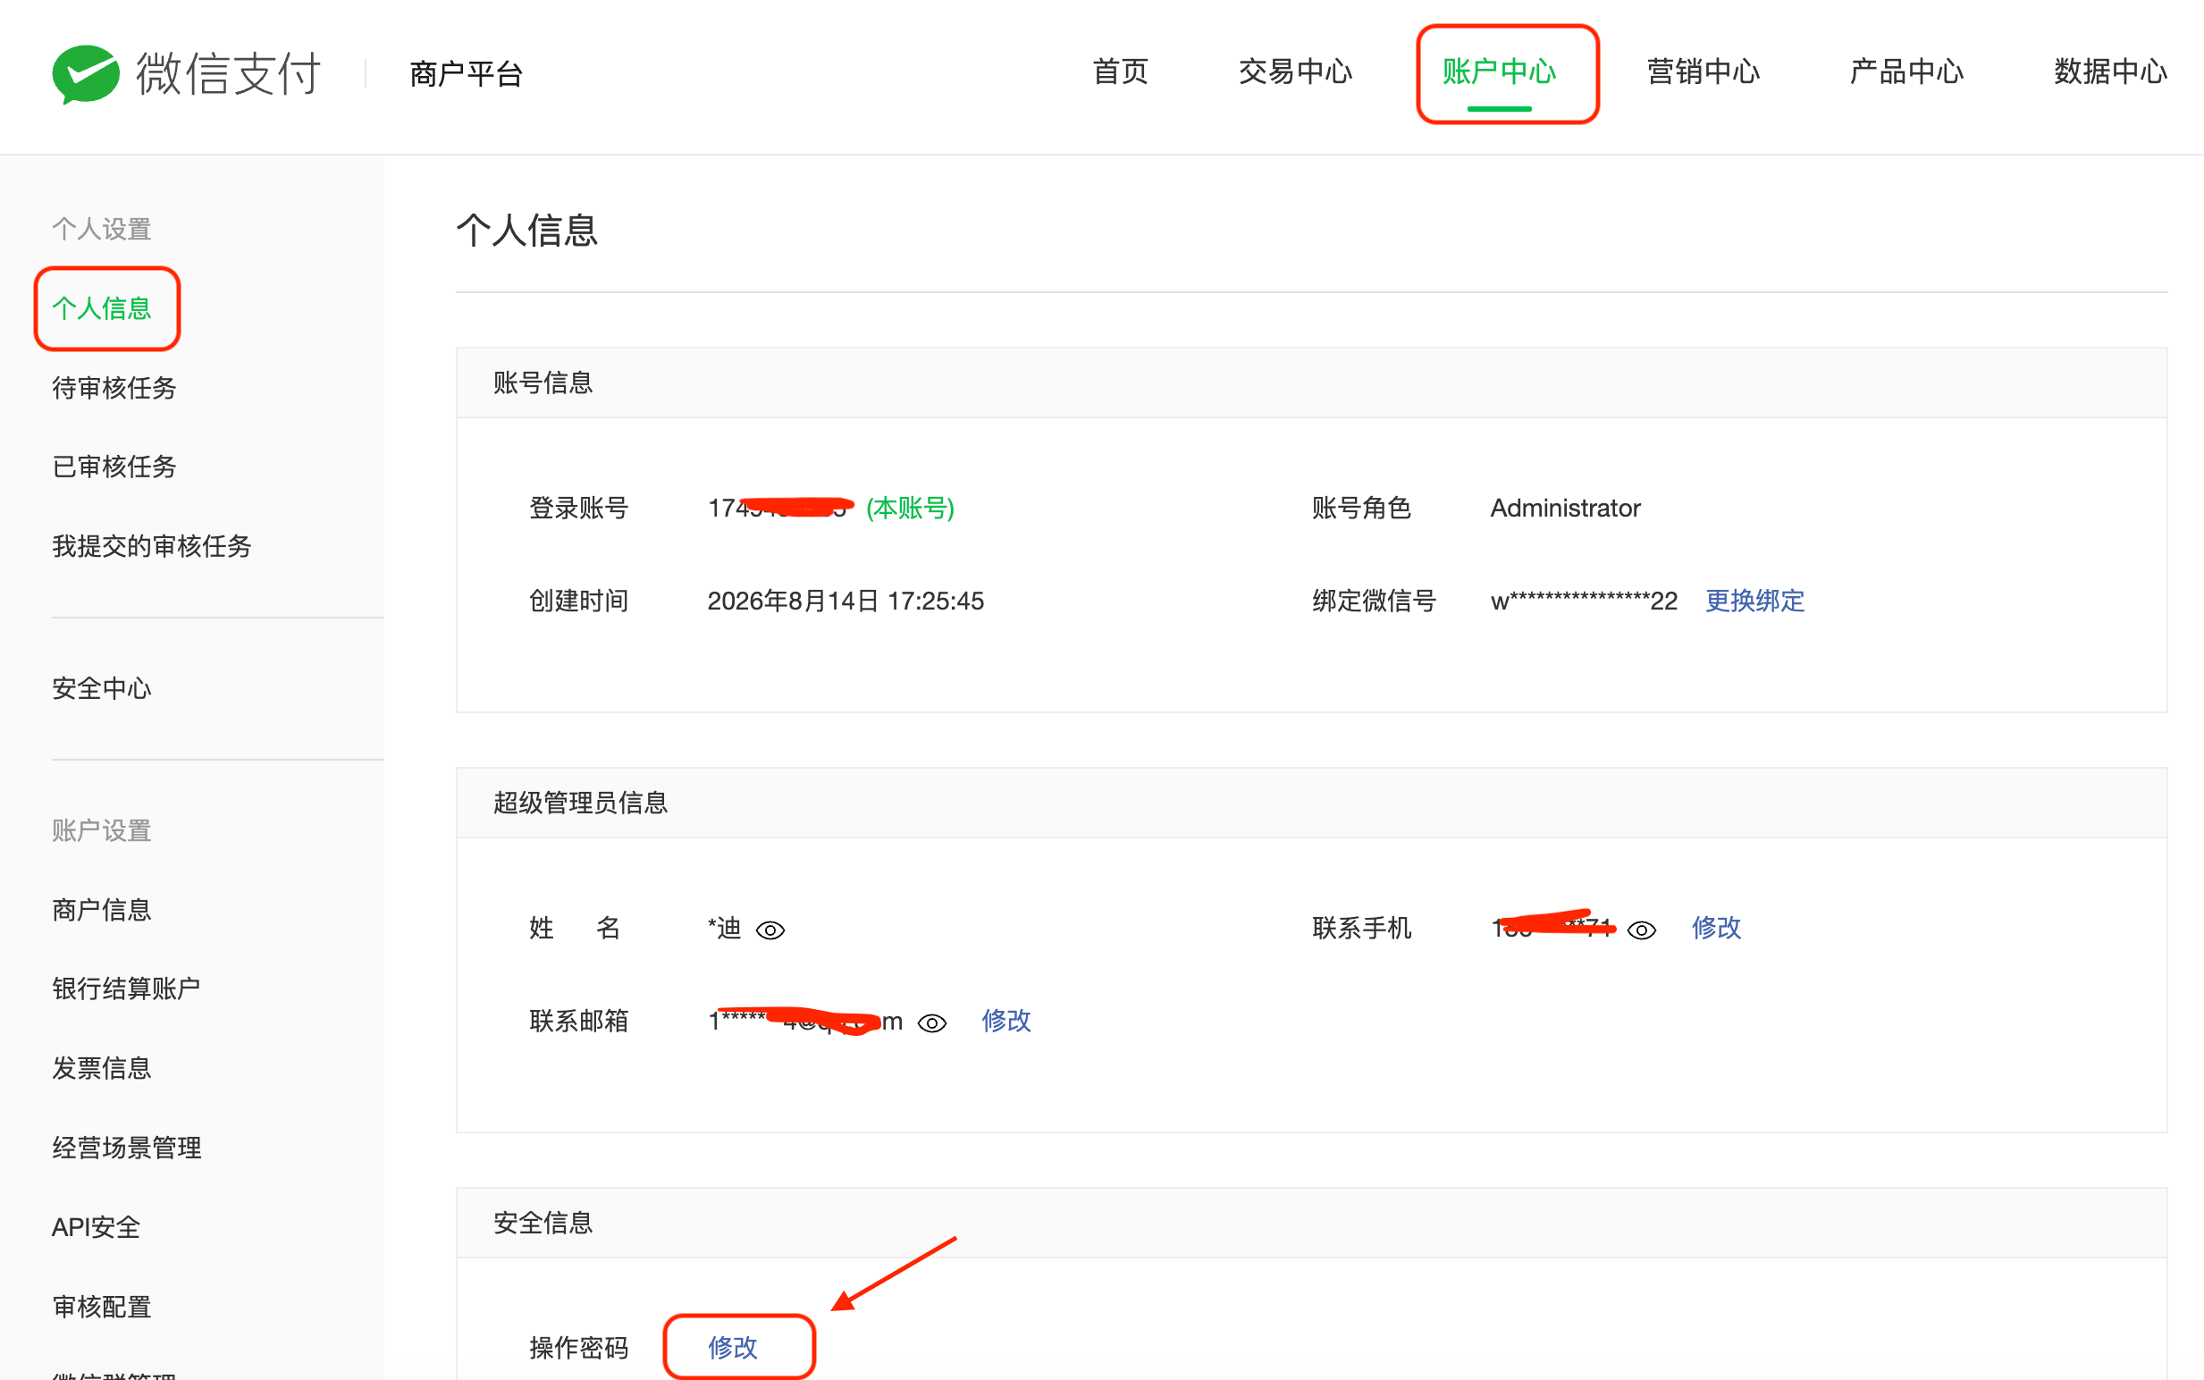Image resolution: width=2204 pixels, height=1380 pixels.
Task: Click 修改 next to 联系邮箱
Action: tap(1005, 1021)
